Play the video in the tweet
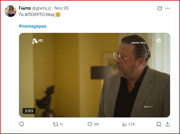The width and height of the screenshot is (180, 134). point(94,75)
